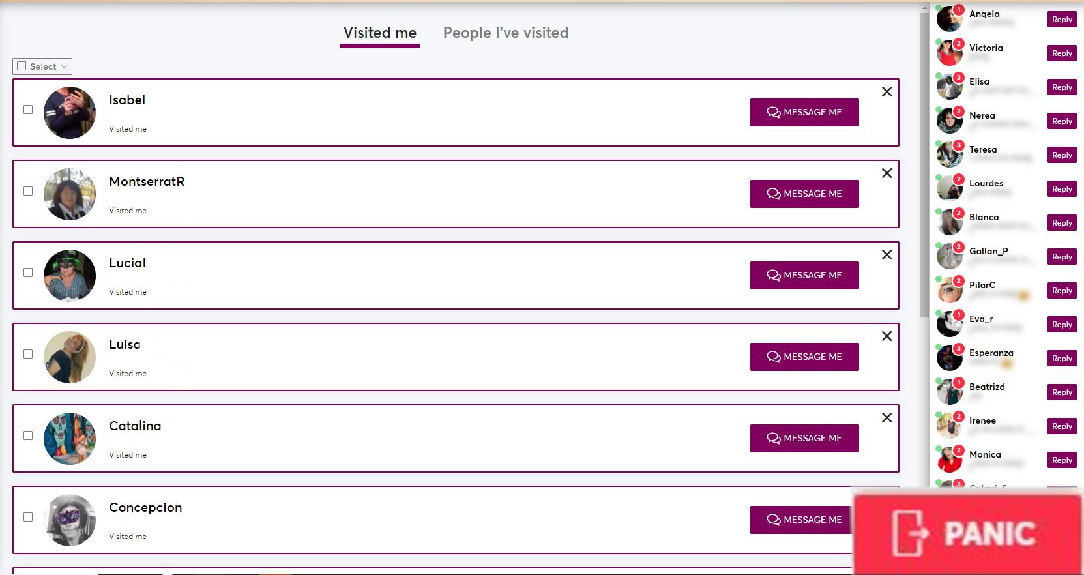The image size is (1084, 575).
Task: Expand the Select dropdown arrow
Action: [x=64, y=66]
